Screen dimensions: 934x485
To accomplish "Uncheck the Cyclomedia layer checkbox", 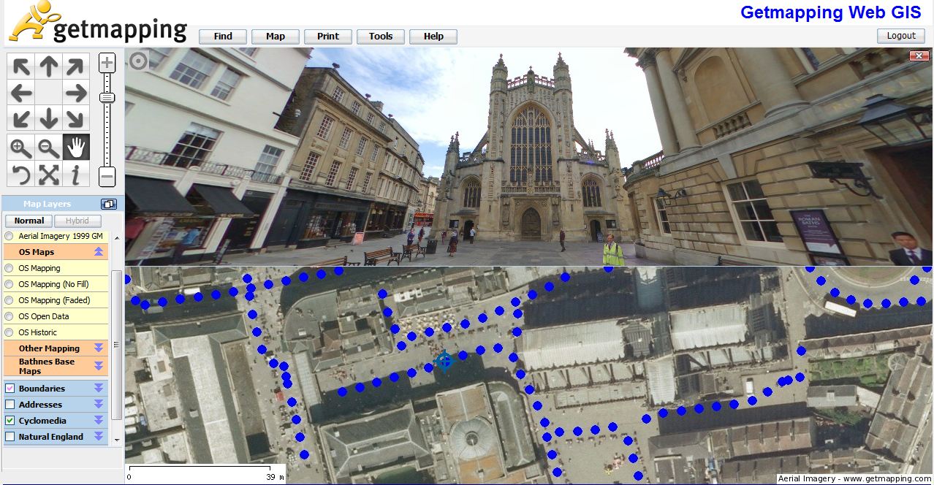I will pyautogui.click(x=10, y=421).
